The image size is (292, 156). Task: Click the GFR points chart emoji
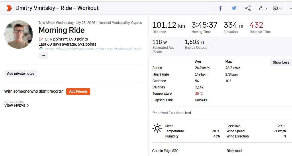tap(41, 39)
